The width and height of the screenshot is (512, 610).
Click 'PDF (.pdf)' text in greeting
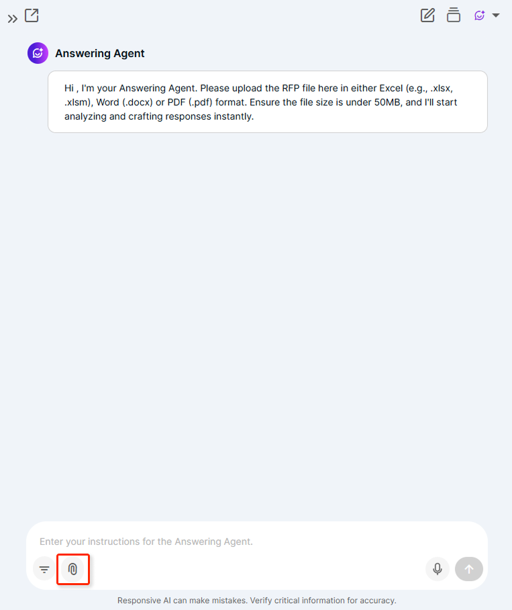coord(190,103)
